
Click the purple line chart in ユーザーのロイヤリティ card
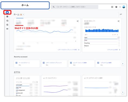pos(56,89)
